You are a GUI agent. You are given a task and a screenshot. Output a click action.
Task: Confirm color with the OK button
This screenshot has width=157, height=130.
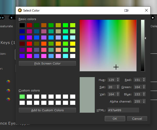click(x=115, y=119)
